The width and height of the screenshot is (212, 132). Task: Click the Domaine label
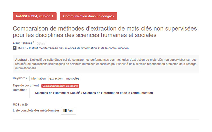point(20,90)
